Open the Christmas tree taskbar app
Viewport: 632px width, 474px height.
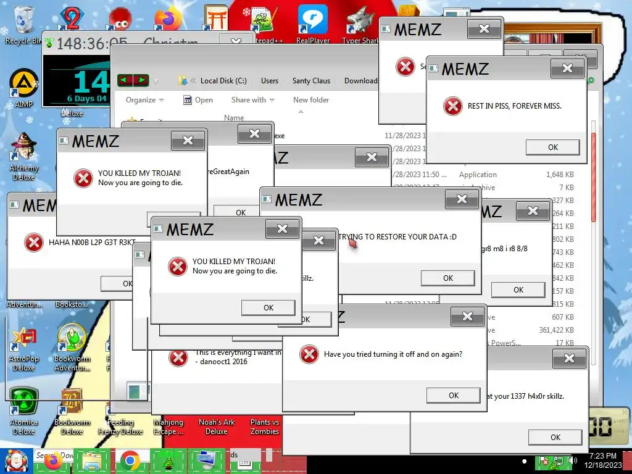(x=168, y=461)
